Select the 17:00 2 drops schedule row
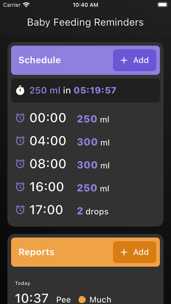The width and height of the screenshot is (171, 304). point(85,210)
